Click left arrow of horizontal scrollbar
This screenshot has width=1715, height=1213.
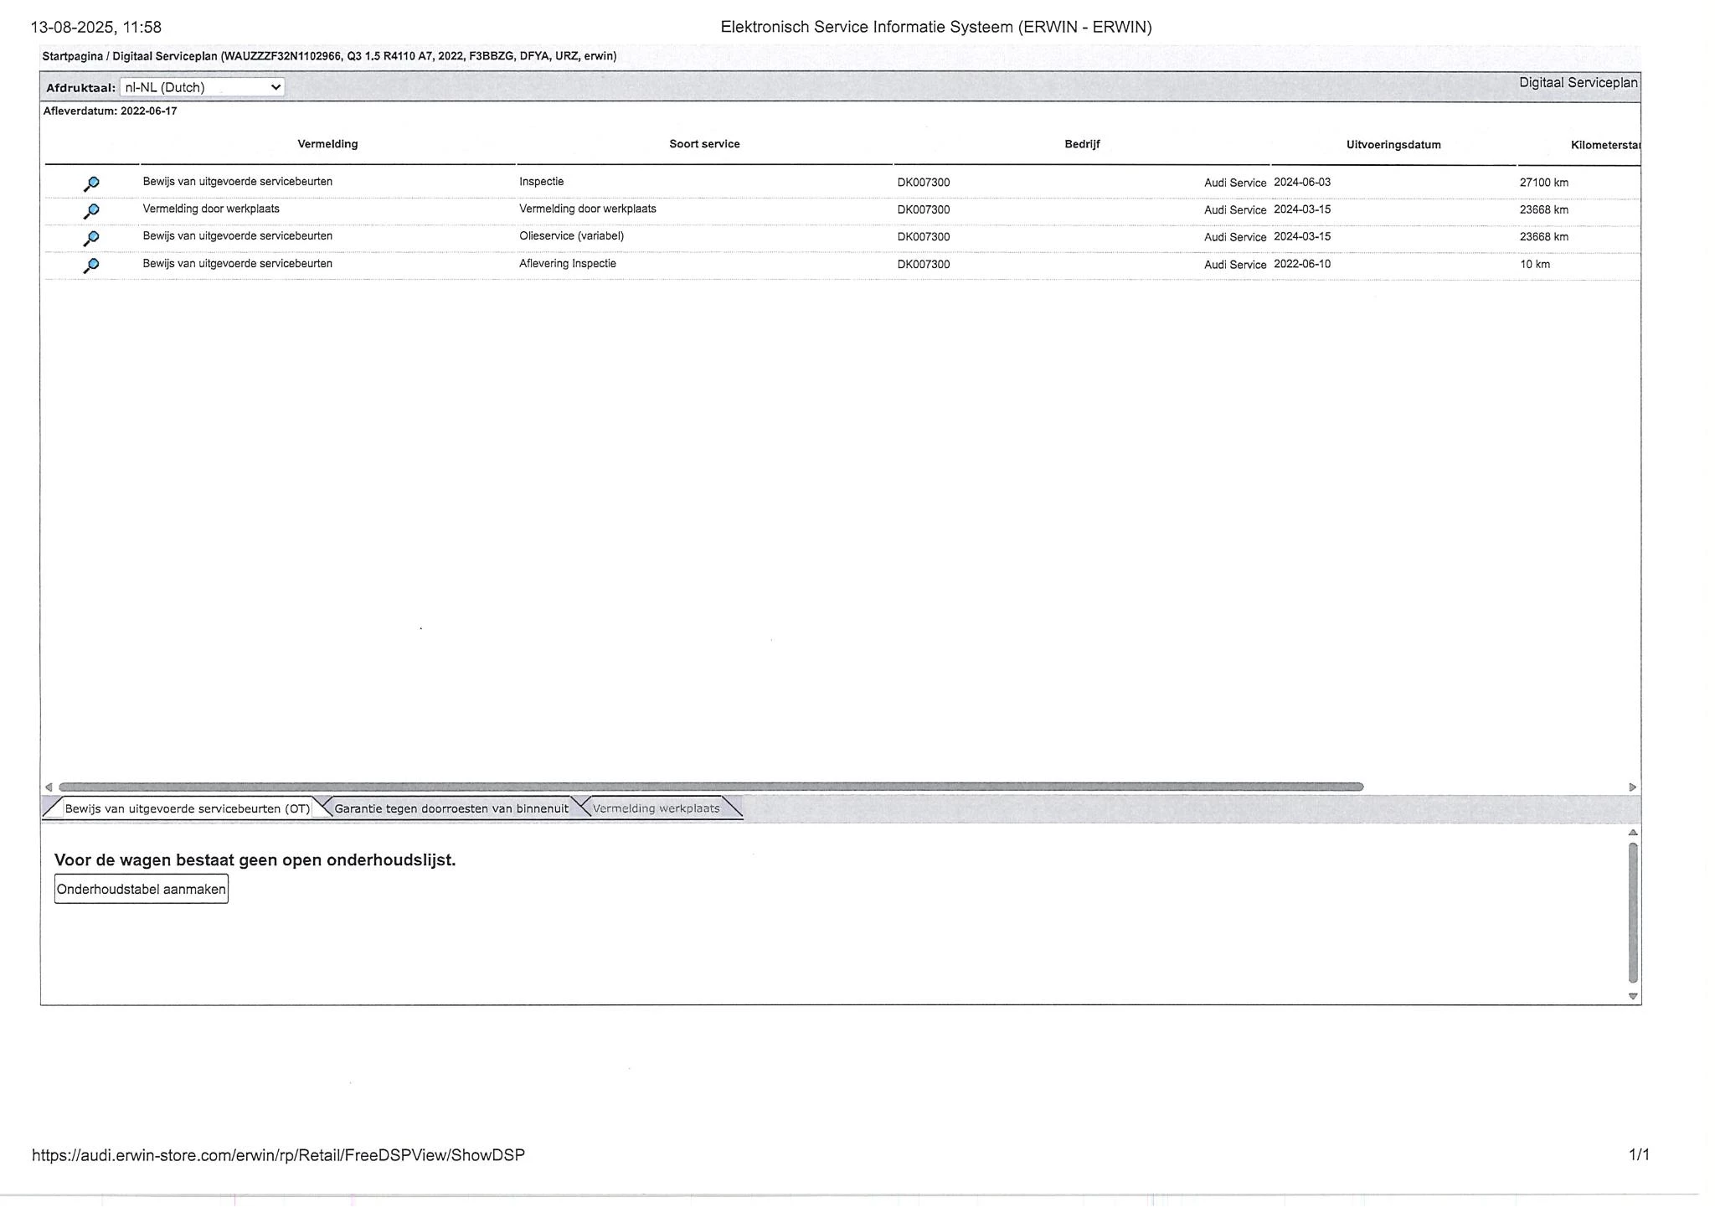click(49, 787)
